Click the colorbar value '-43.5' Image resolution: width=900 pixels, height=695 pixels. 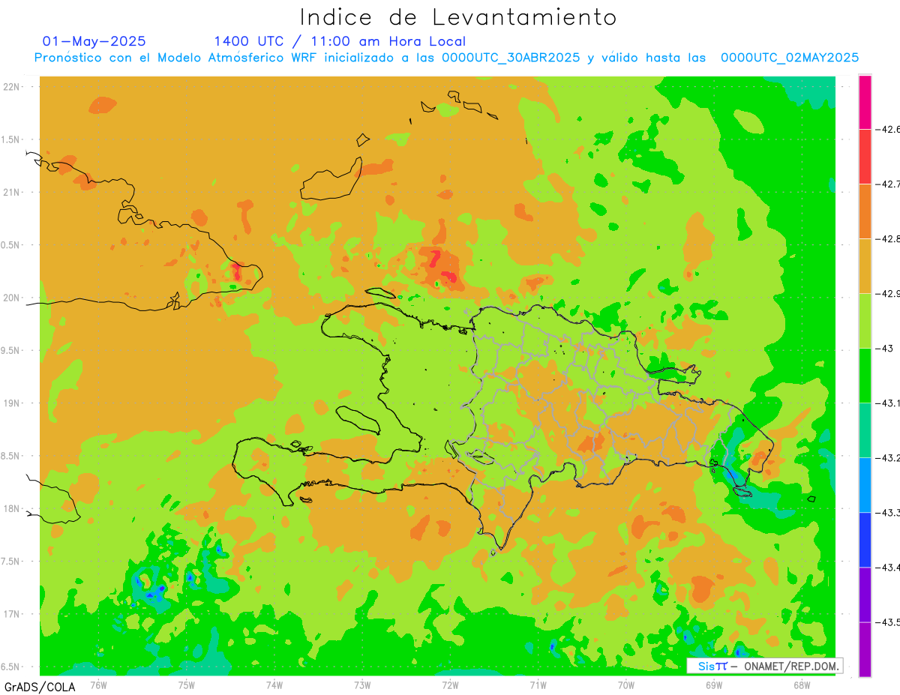pyautogui.click(x=888, y=622)
